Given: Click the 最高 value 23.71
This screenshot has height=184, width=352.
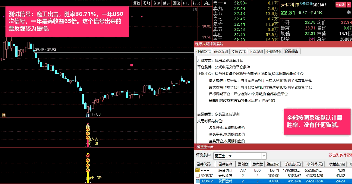Looking at the screenshot, I should (310, 28).
